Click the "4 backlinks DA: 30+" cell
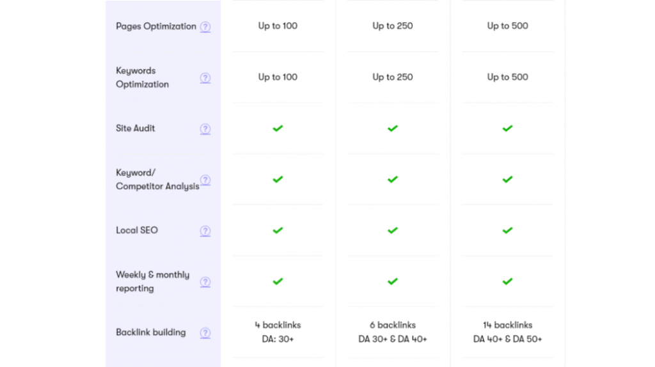 (x=278, y=332)
